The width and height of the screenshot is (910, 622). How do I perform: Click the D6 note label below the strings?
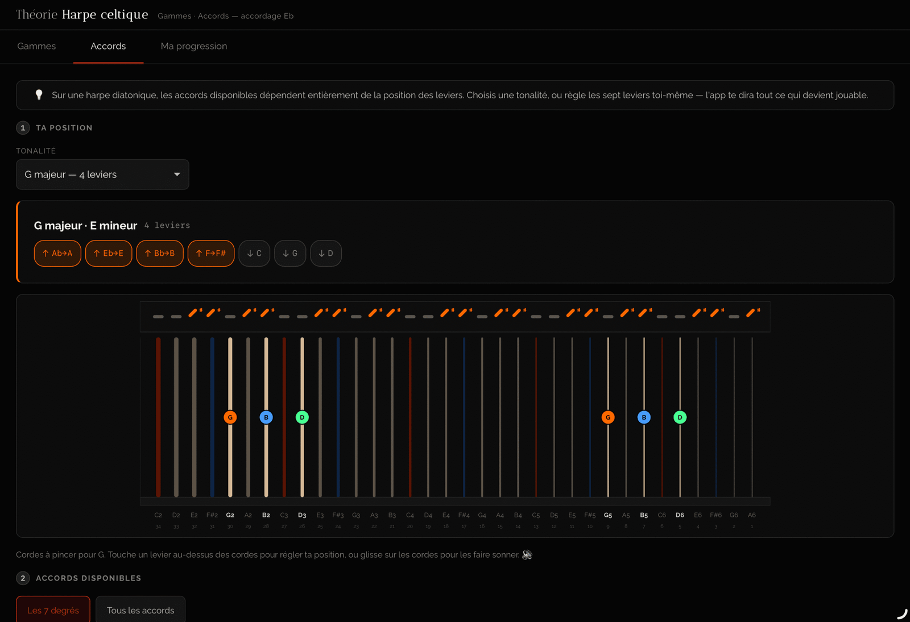pos(680,515)
